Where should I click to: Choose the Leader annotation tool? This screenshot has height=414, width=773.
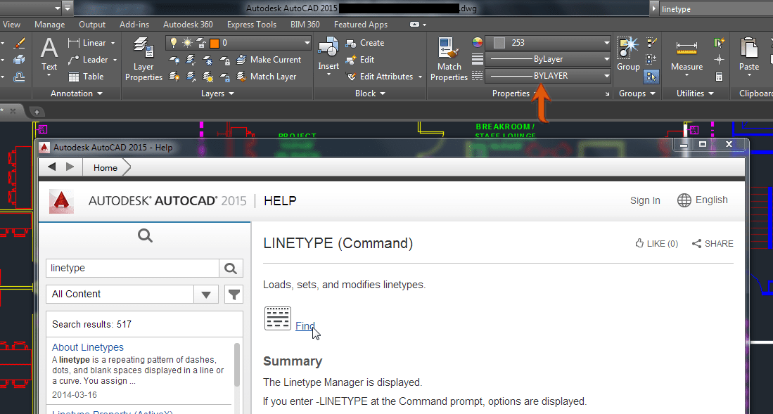89,60
